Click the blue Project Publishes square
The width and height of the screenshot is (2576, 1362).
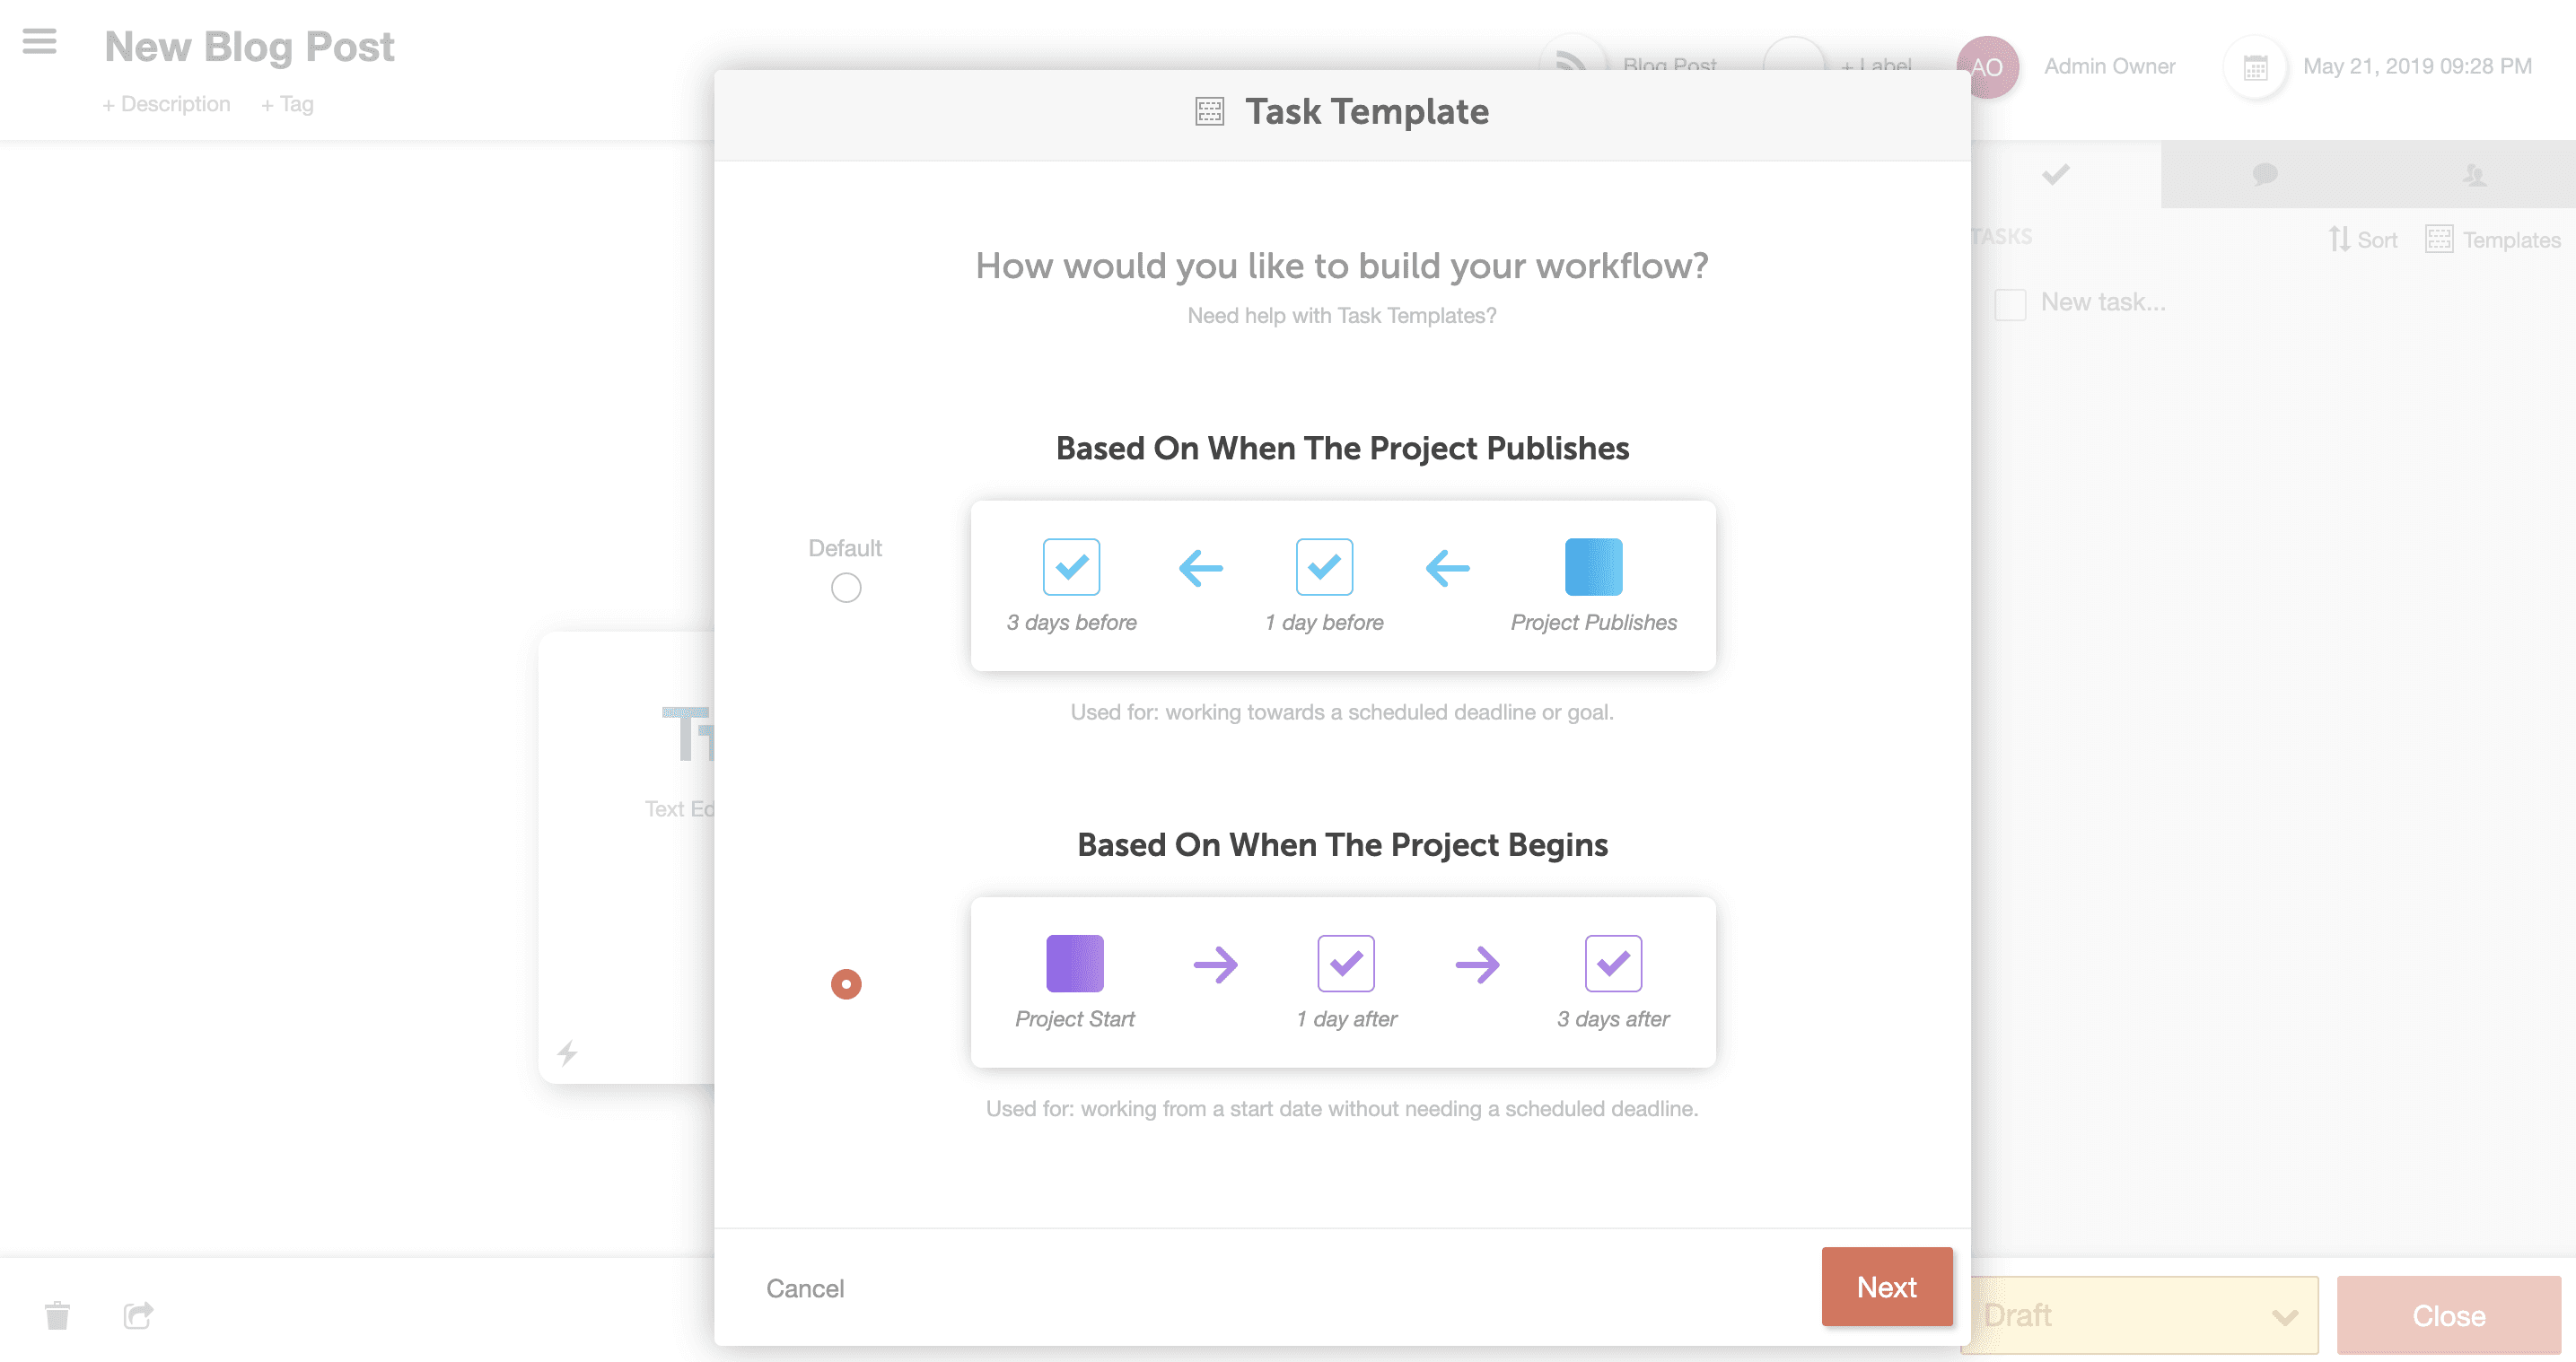point(1593,567)
